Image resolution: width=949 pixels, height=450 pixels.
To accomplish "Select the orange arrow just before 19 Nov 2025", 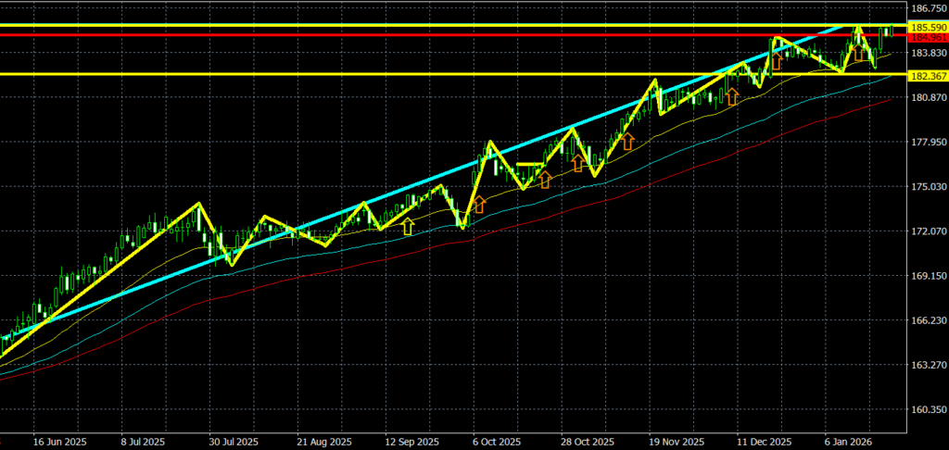I will [x=627, y=141].
